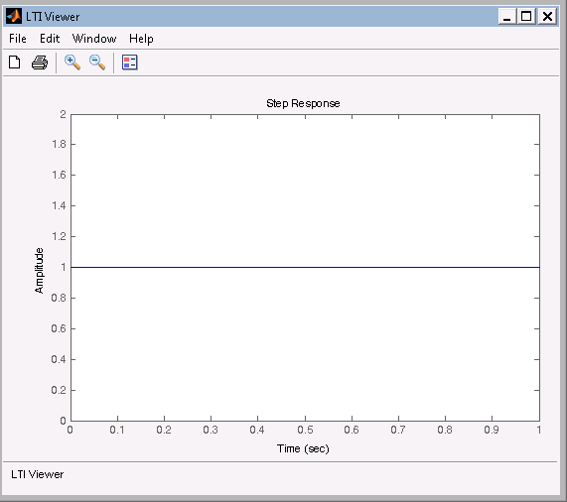Click the Print icon in toolbar
567x502 pixels.
pyautogui.click(x=40, y=63)
